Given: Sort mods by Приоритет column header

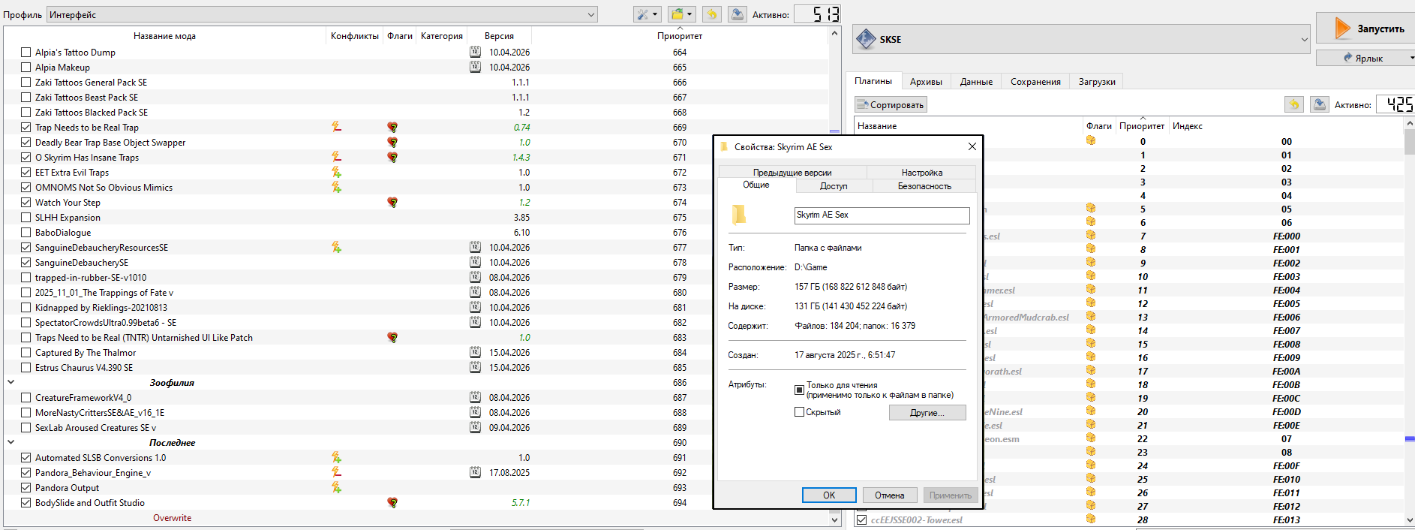Looking at the screenshot, I should point(680,35).
